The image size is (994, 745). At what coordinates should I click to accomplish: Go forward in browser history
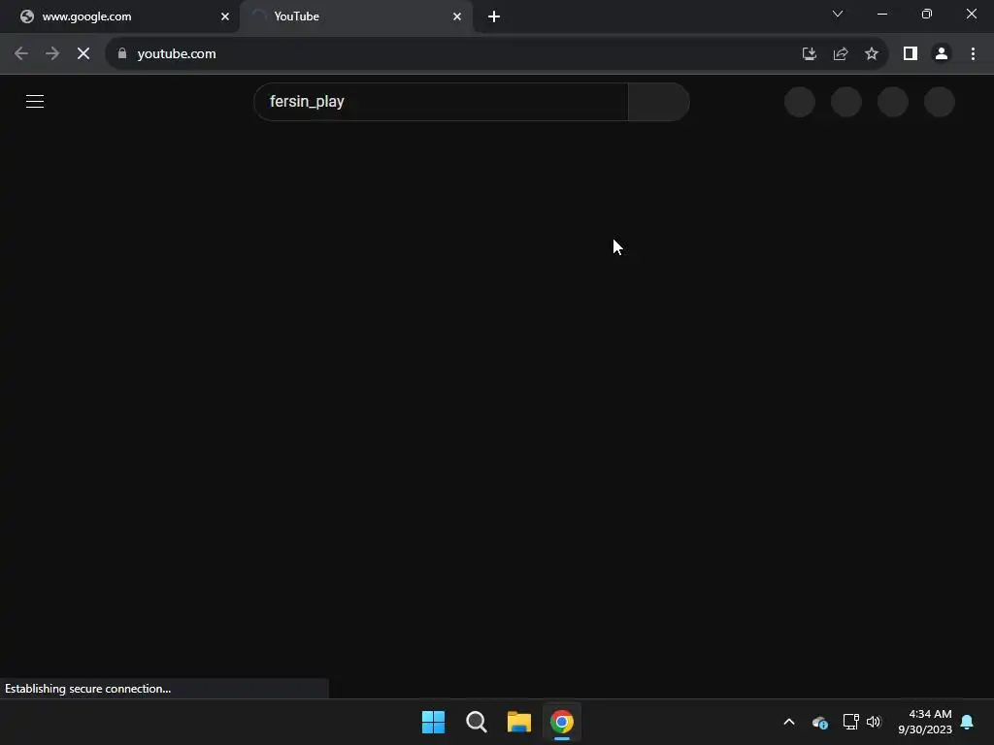tap(52, 54)
